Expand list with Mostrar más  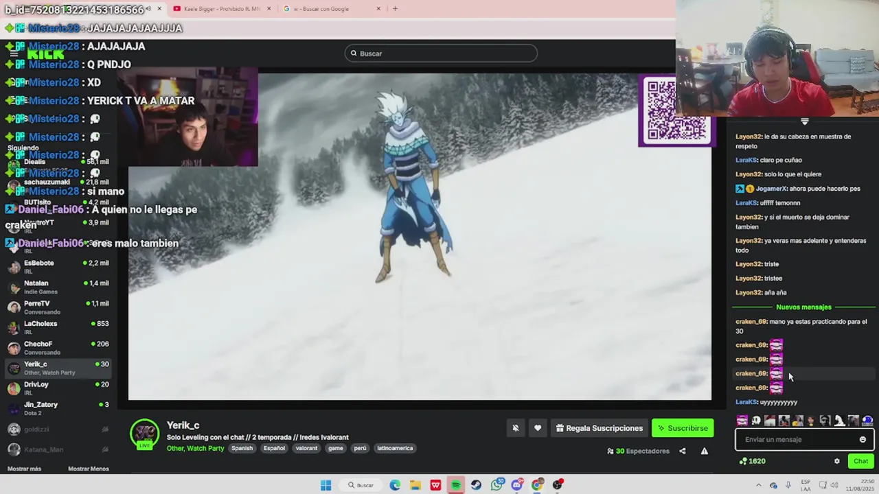[x=24, y=469]
